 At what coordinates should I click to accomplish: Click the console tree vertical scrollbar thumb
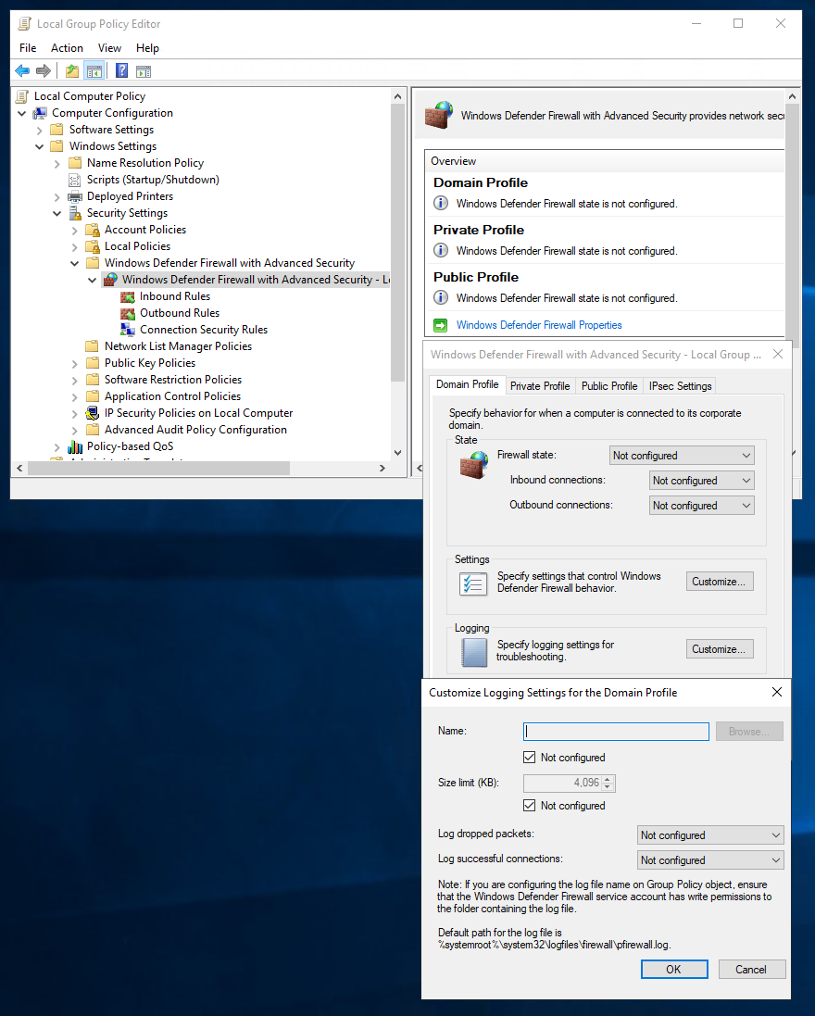point(398,244)
